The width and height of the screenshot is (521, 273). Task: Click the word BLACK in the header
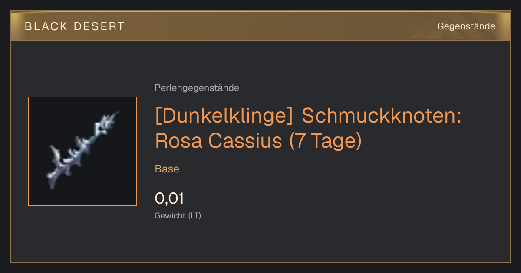point(43,26)
